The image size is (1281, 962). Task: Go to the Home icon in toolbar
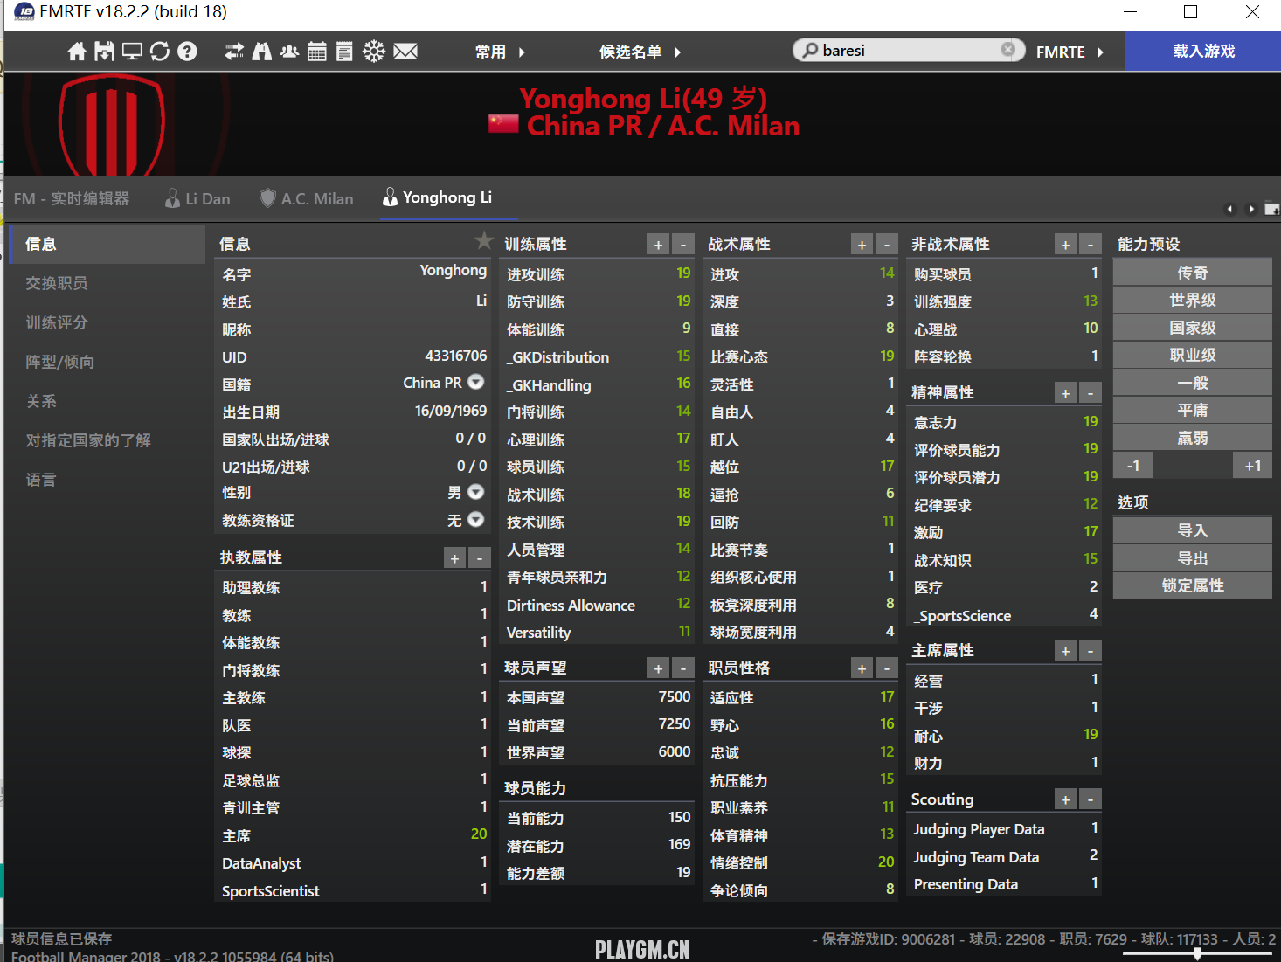(77, 52)
